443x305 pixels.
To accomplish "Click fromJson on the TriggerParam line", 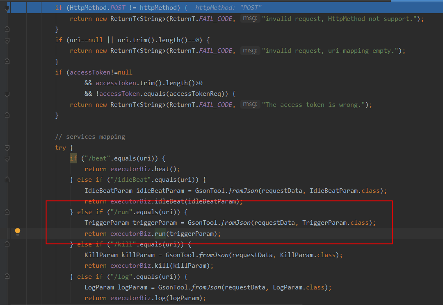I will coord(235,223).
